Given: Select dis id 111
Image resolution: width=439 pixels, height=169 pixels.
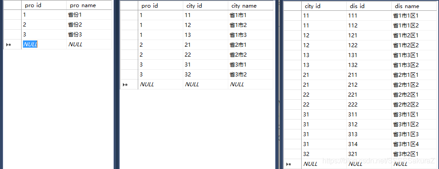Looking at the screenshot, I should 369,16.
